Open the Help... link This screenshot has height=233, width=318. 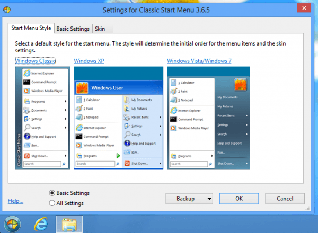(x=15, y=201)
